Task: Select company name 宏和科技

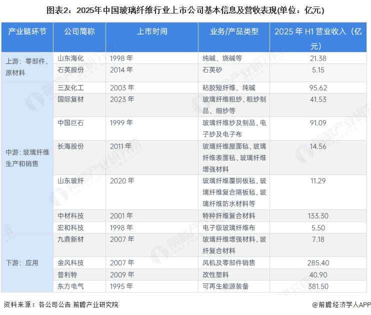Action: click(70, 227)
